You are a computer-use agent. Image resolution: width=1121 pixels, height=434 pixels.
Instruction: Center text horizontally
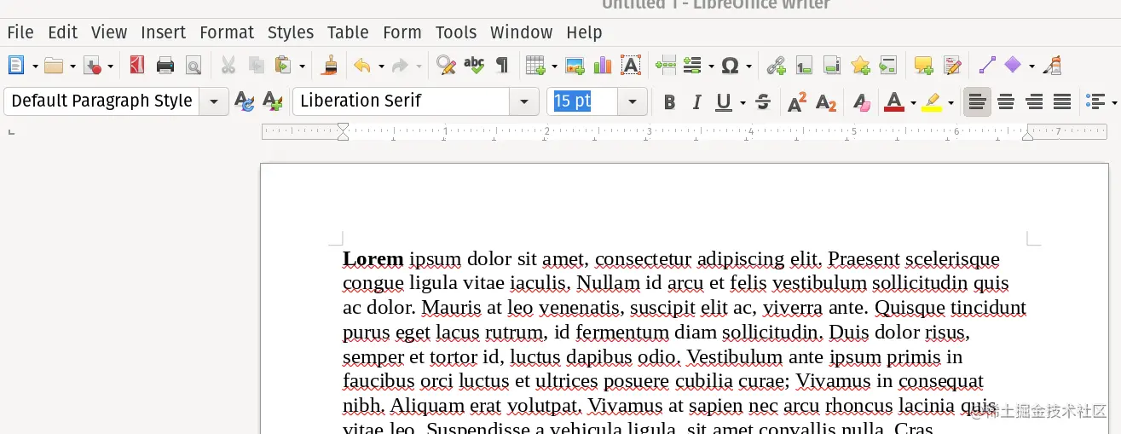click(x=1006, y=102)
